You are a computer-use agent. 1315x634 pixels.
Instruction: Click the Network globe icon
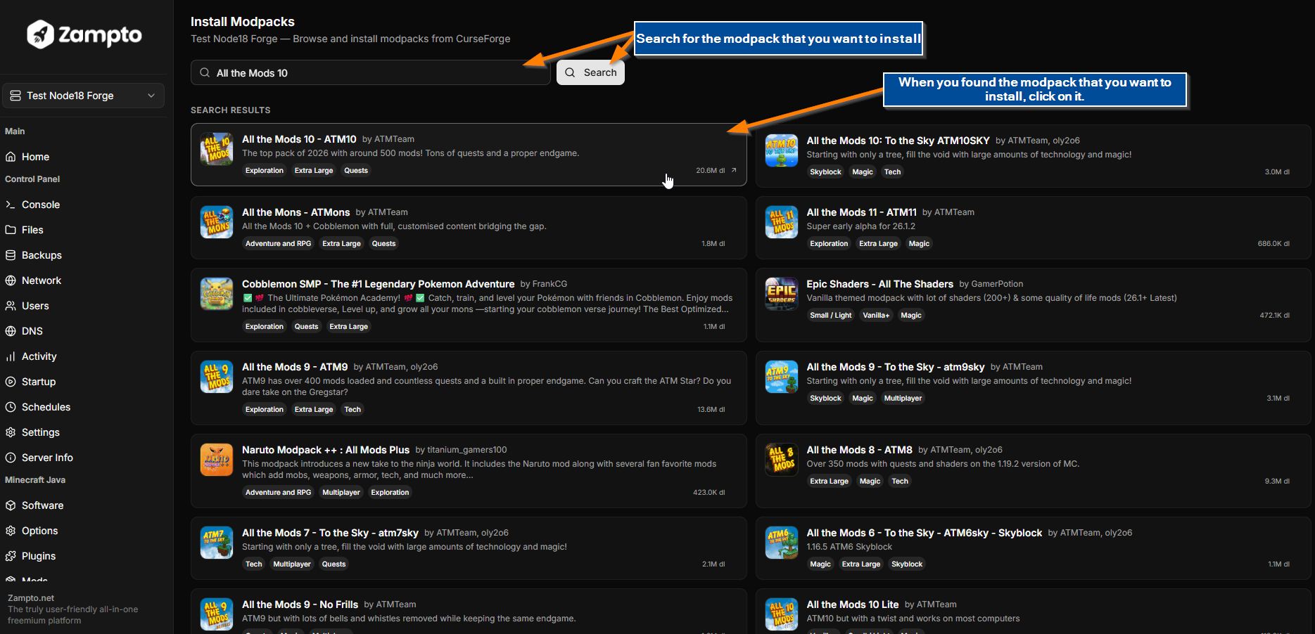click(11, 280)
